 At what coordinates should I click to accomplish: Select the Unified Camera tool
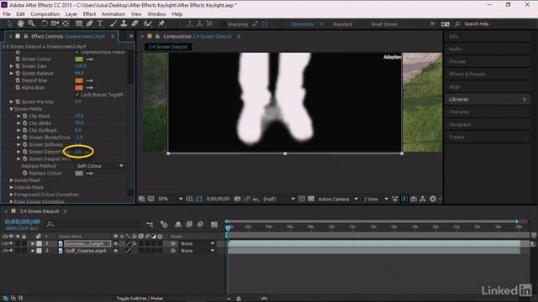[x=55, y=23]
